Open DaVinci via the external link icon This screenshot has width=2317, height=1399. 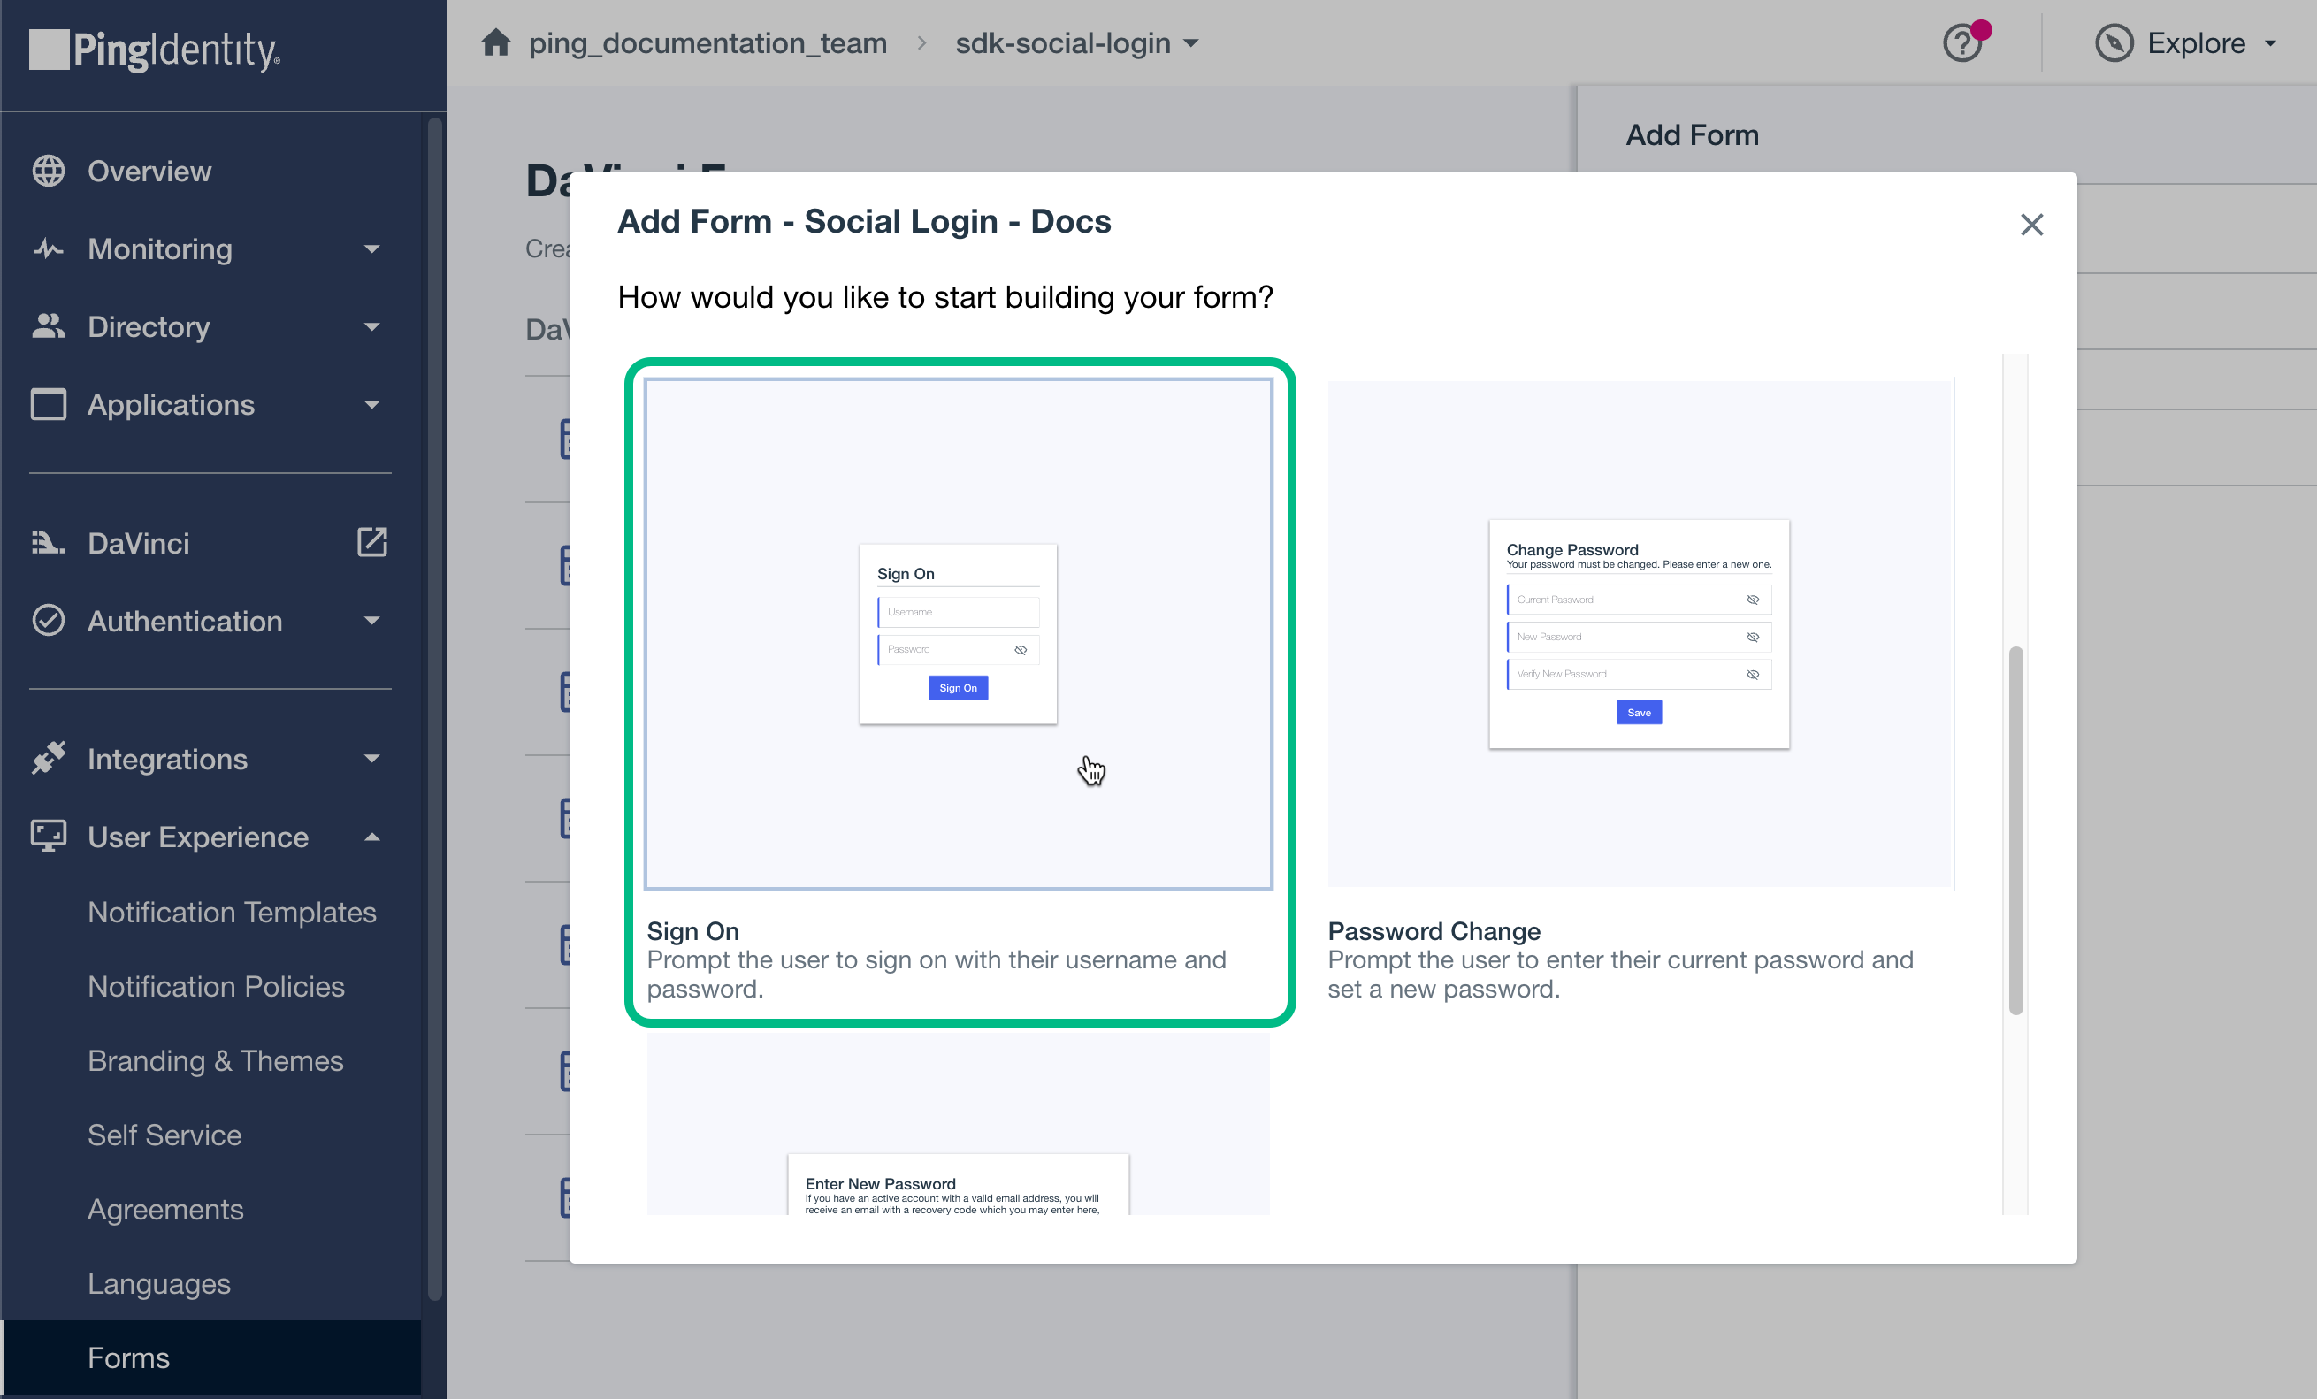point(372,541)
